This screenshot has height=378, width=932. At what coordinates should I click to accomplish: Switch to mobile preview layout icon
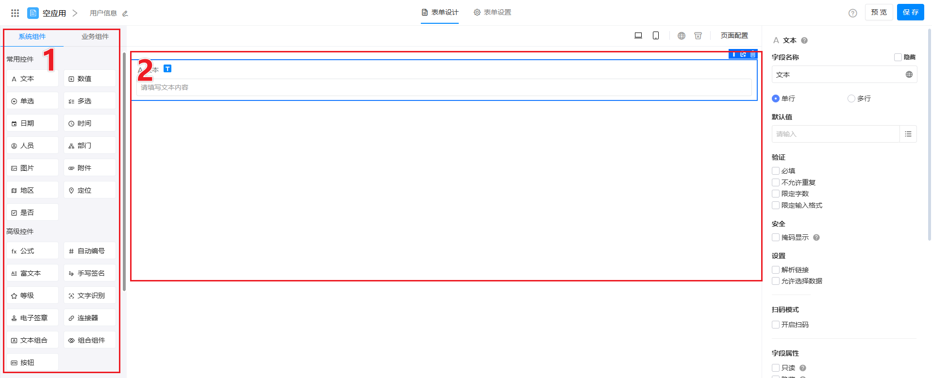tap(656, 35)
